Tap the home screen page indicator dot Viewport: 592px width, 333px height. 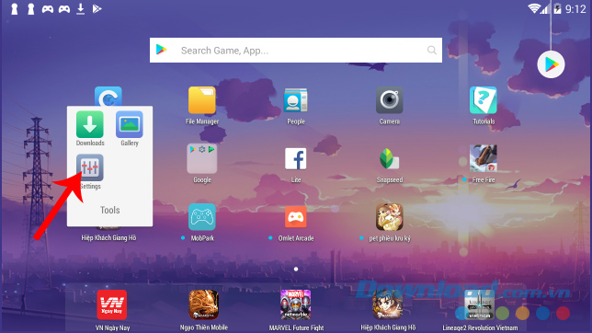pyautogui.click(x=296, y=270)
